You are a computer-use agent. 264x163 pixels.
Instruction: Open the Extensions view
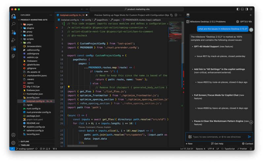13,48
